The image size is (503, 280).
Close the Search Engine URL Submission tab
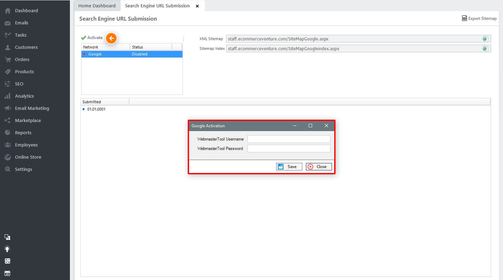(x=197, y=6)
